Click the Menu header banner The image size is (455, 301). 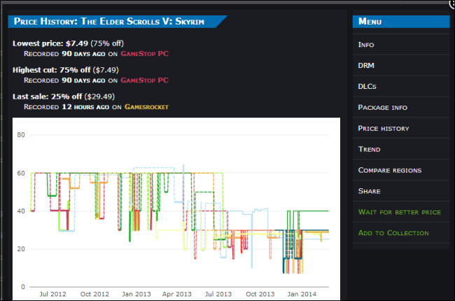coord(401,22)
